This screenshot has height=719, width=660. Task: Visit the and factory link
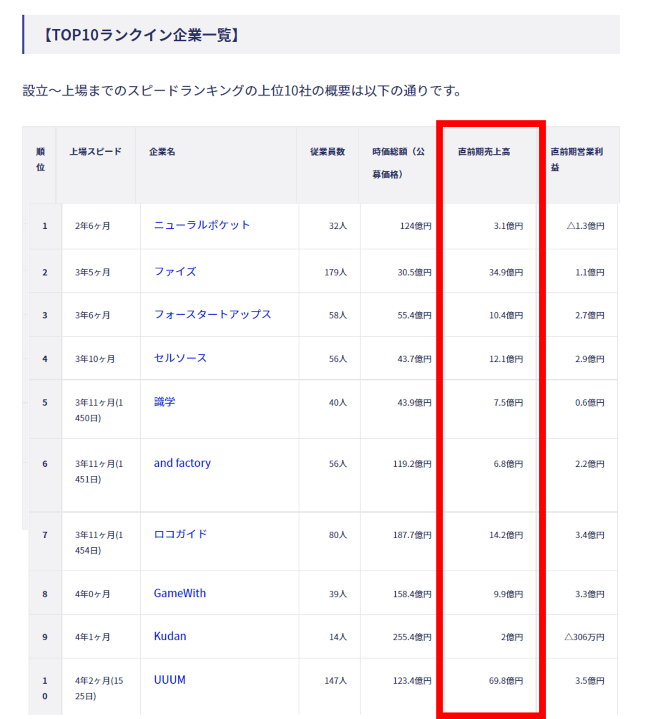182,463
